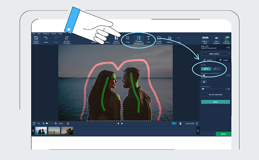Open the Text tool
This screenshot has width=259, height=160.
click(x=148, y=39)
